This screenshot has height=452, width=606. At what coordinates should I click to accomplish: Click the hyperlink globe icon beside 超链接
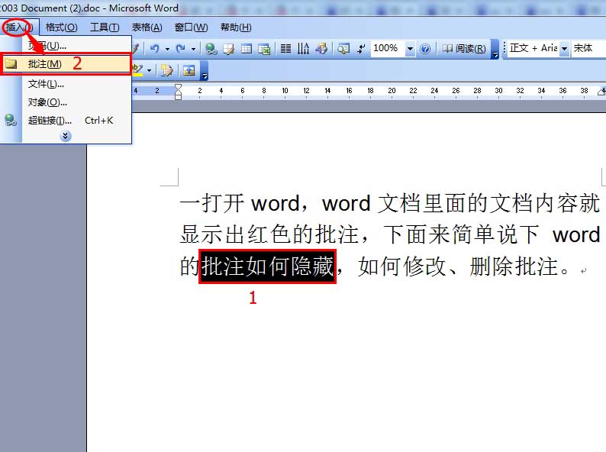pos(11,120)
